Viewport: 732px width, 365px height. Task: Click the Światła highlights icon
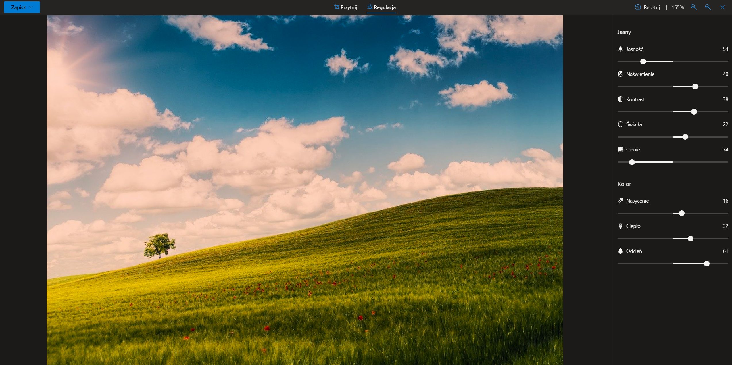pyautogui.click(x=620, y=124)
